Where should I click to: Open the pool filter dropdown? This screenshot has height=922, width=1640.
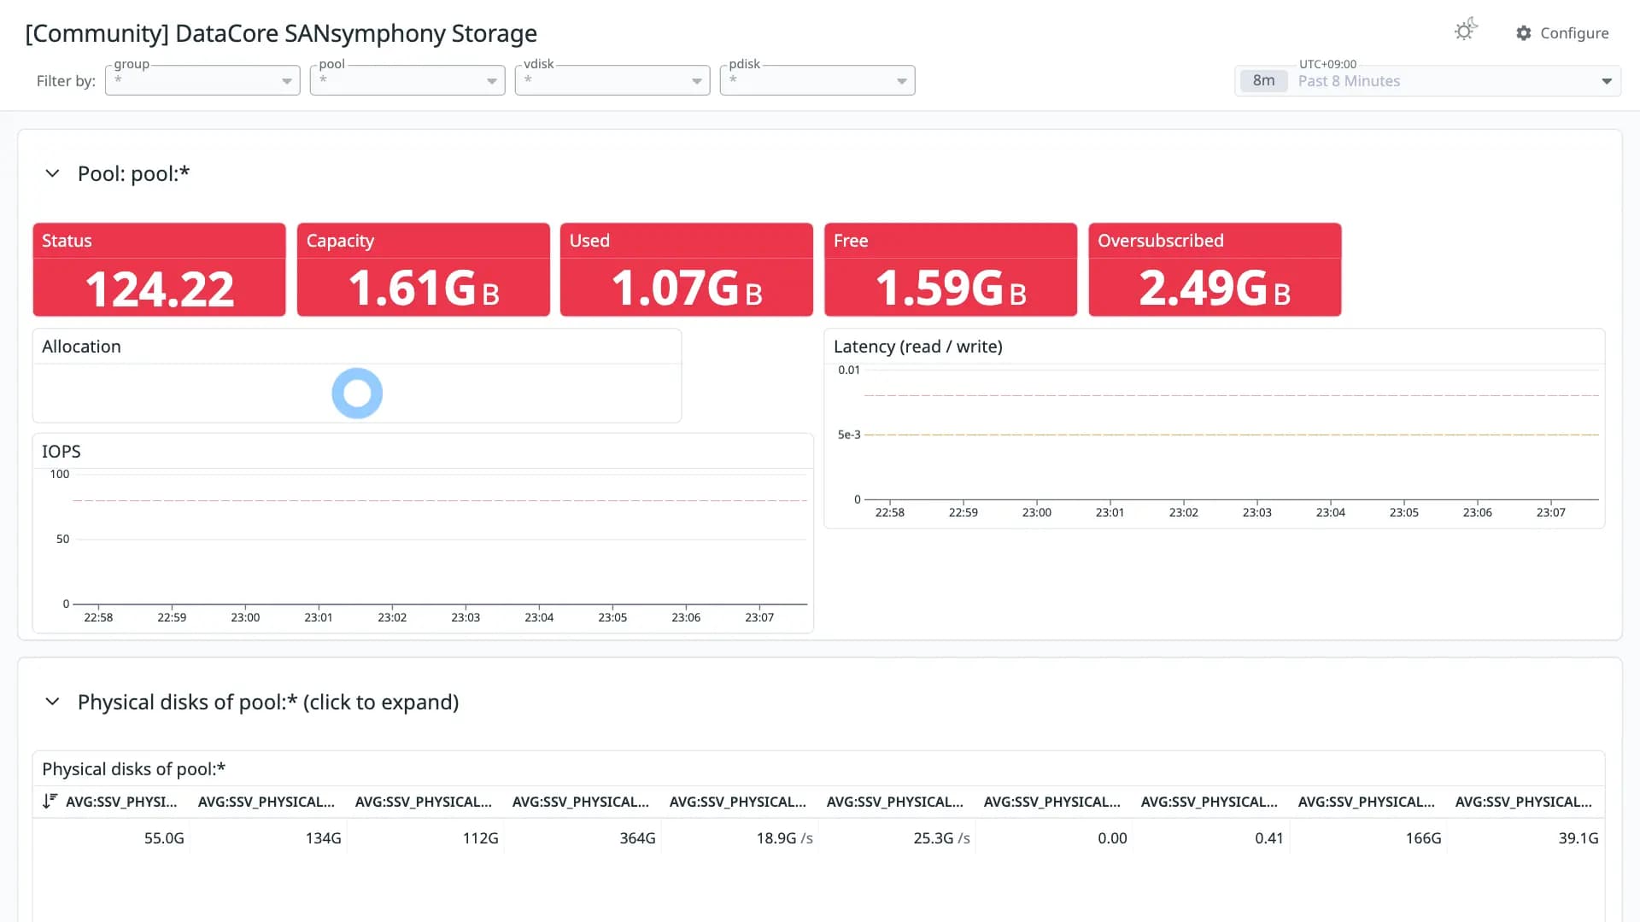tap(407, 80)
